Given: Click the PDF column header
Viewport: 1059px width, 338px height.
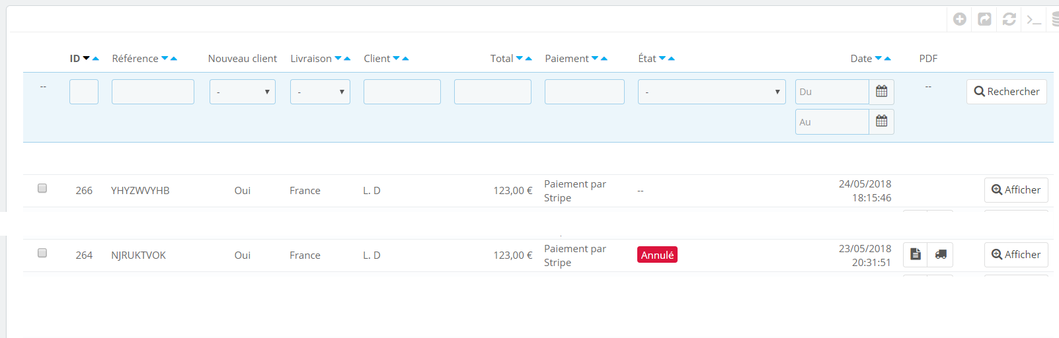Looking at the screenshot, I should [x=928, y=59].
